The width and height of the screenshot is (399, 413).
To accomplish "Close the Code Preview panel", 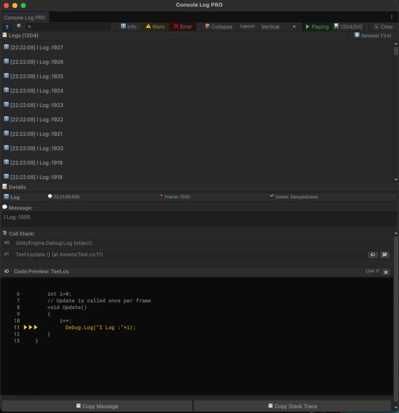I will pos(386,272).
